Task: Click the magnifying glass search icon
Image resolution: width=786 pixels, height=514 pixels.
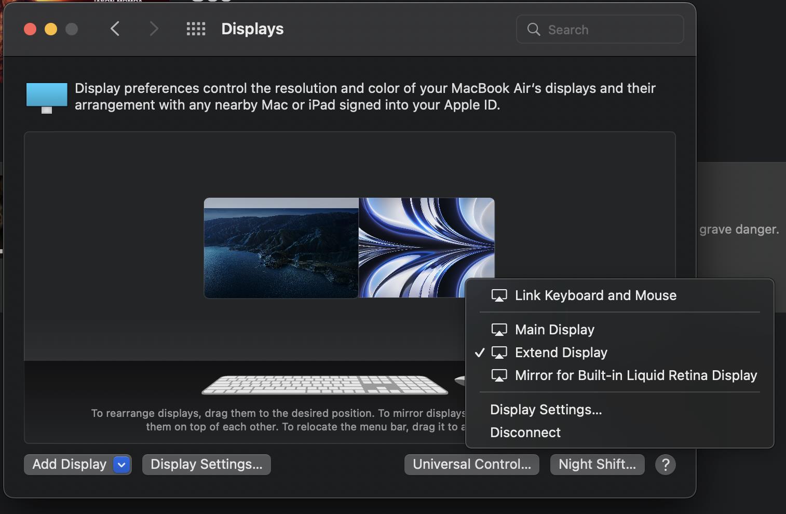Action: [x=534, y=30]
